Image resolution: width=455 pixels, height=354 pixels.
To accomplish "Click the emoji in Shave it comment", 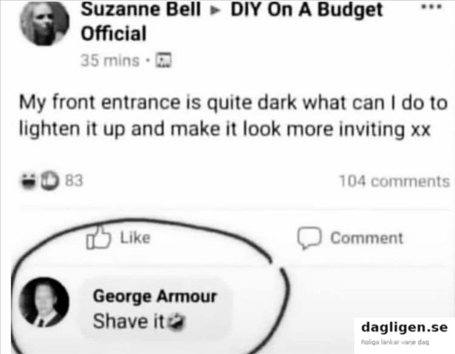I will coord(177,322).
